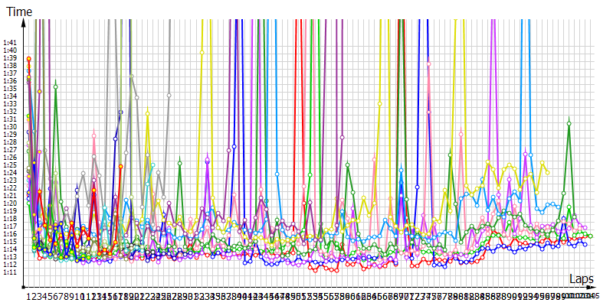This screenshot has height=306, width=613.
Task: Click the pink data point at 1:38
Action: pyautogui.click(x=429, y=63)
